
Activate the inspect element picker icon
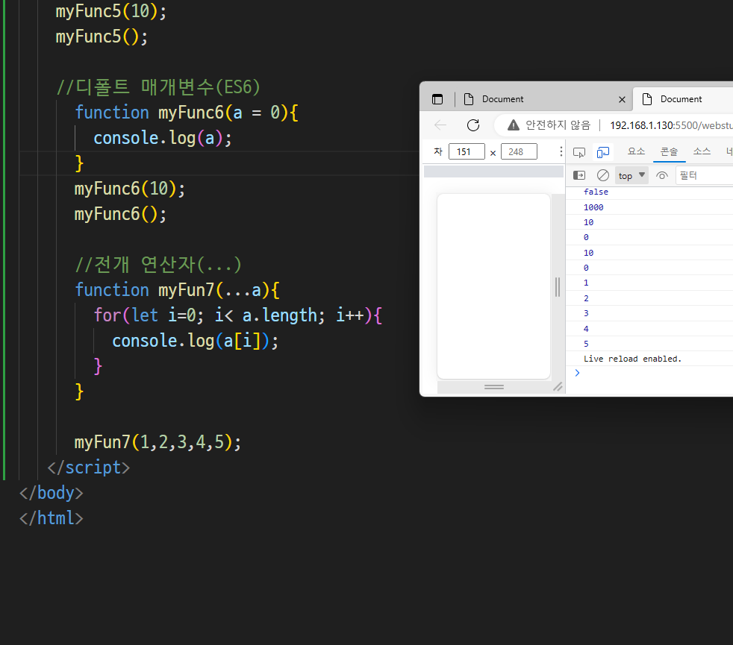(579, 152)
